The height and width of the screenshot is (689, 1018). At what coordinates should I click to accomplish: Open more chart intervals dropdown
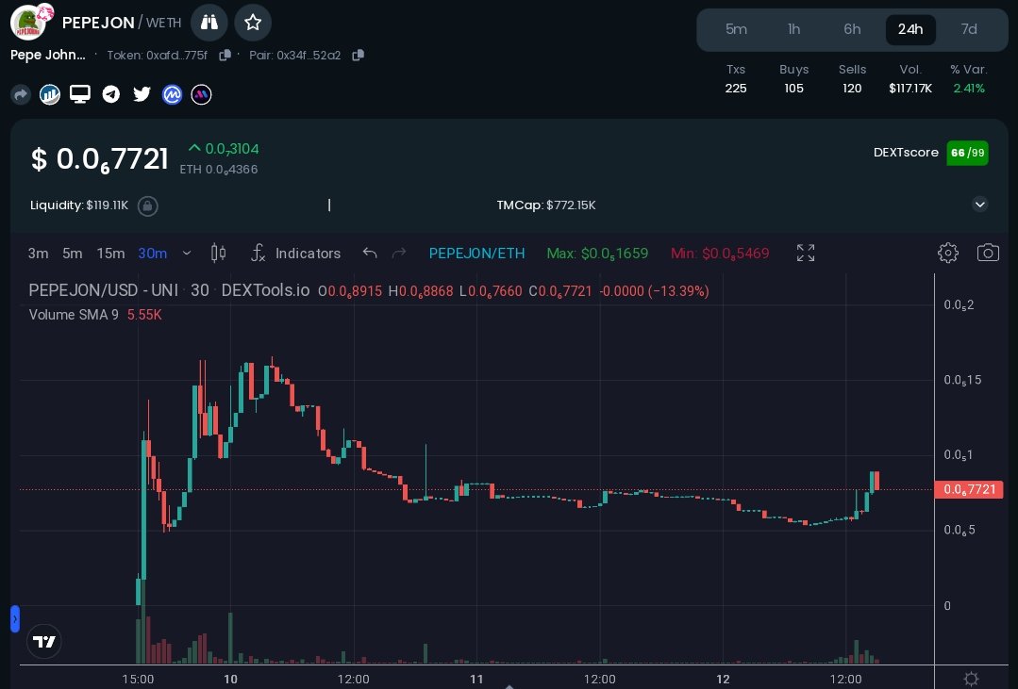point(187,253)
